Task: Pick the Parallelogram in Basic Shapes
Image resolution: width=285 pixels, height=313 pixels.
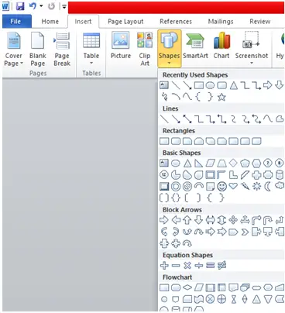Action: [210, 163]
